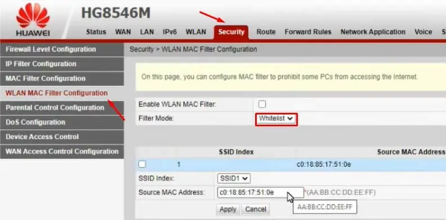446x220 pixels.
Task: Click the Source MAC Address input field
Action: click(x=260, y=192)
